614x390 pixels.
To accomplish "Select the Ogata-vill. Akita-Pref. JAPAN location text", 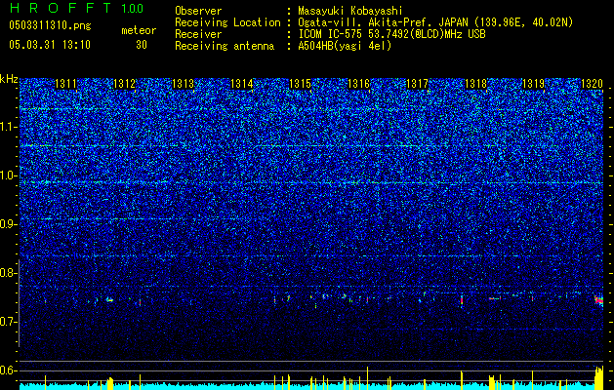I will point(435,22).
